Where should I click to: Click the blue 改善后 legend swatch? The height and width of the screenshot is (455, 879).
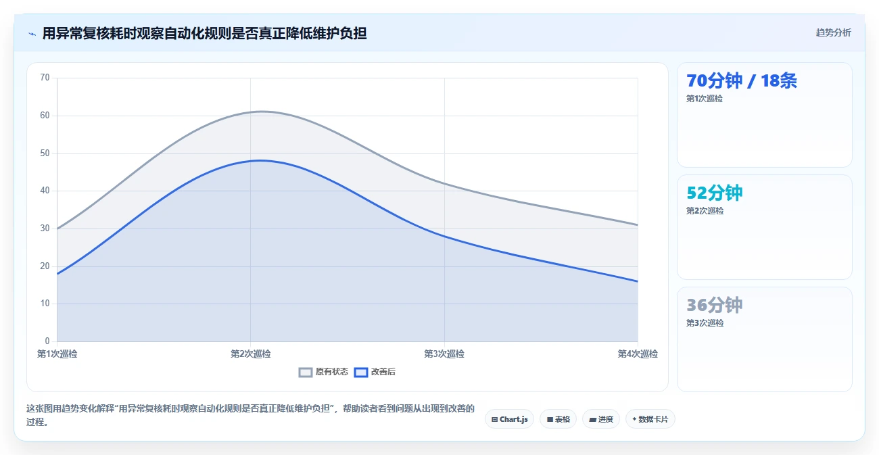pyautogui.click(x=361, y=372)
